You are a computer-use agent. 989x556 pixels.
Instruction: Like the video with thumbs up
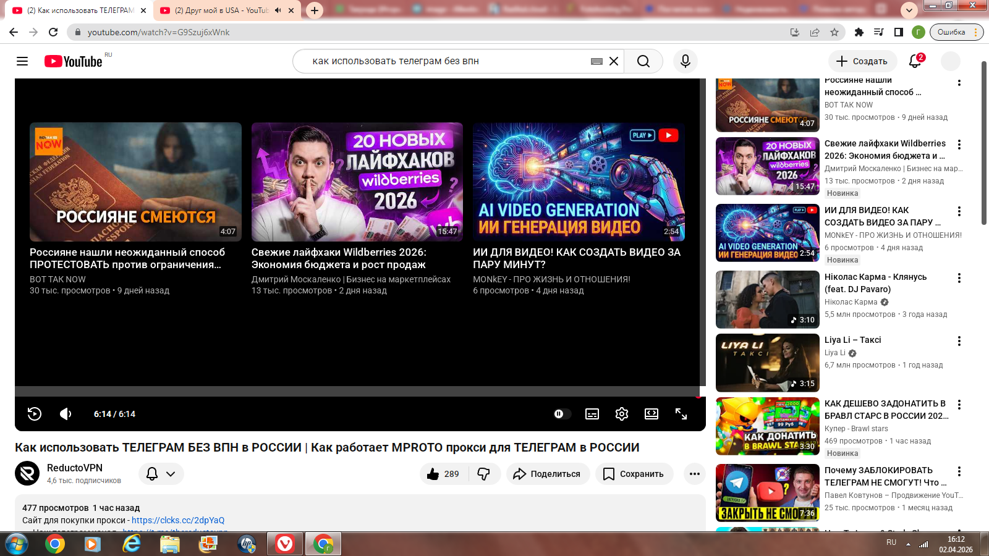pos(444,474)
